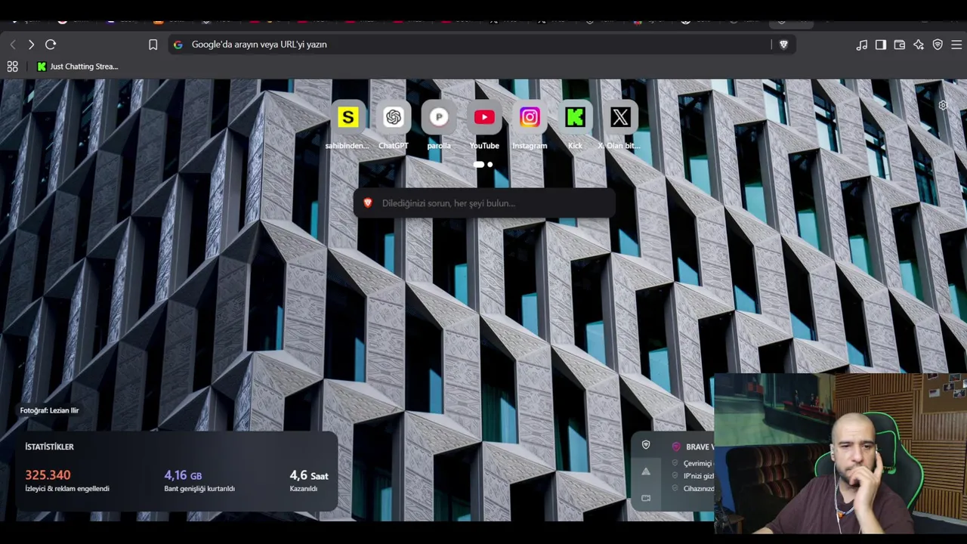Click the 'Dilediğinizi sorun' Brave search box
The image size is (967, 544).
tap(484, 203)
